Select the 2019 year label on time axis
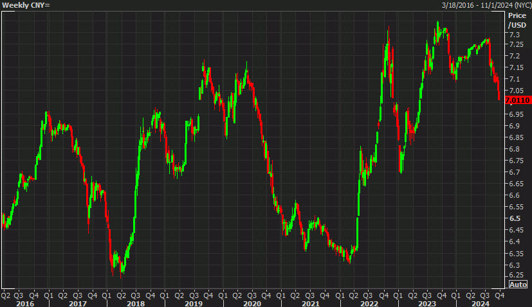Screen dimensions: 532x307 click(x=194, y=303)
